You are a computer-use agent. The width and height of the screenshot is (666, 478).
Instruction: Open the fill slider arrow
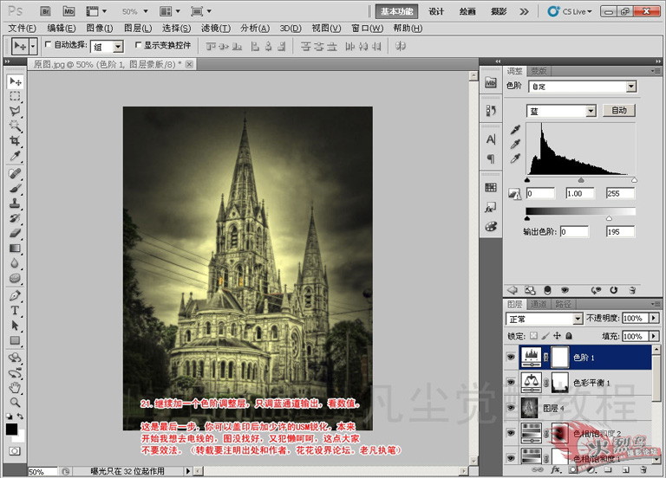pos(654,336)
